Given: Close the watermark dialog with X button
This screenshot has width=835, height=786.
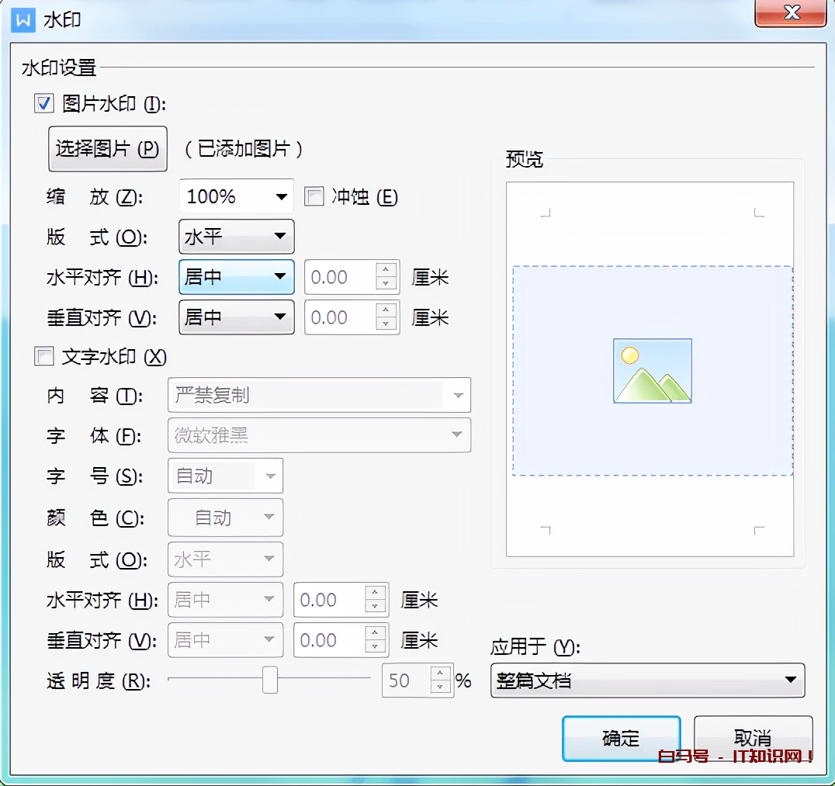Looking at the screenshot, I should click(791, 13).
